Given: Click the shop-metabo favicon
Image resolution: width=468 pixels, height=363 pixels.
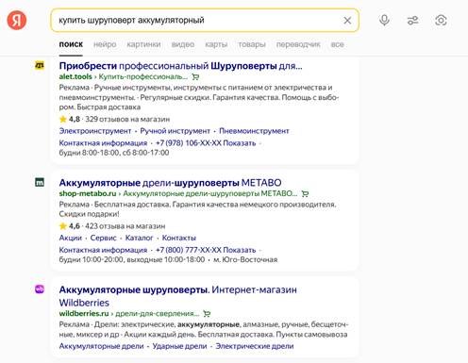Looking at the screenshot, I should (40, 182).
